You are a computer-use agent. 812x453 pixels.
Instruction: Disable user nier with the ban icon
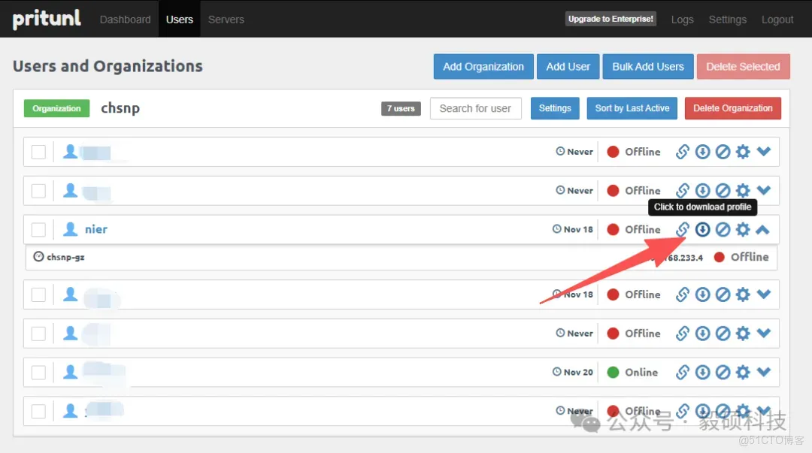click(723, 229)
